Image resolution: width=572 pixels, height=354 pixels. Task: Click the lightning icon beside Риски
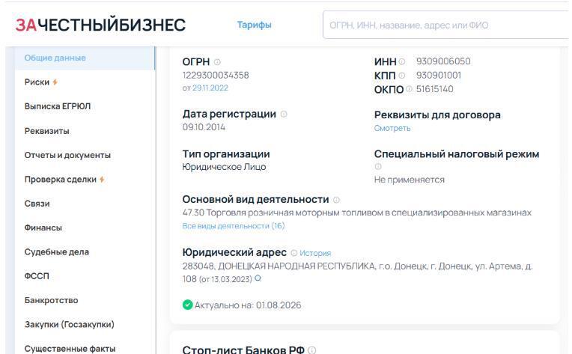pyautogui.click(x=55, y=82)
